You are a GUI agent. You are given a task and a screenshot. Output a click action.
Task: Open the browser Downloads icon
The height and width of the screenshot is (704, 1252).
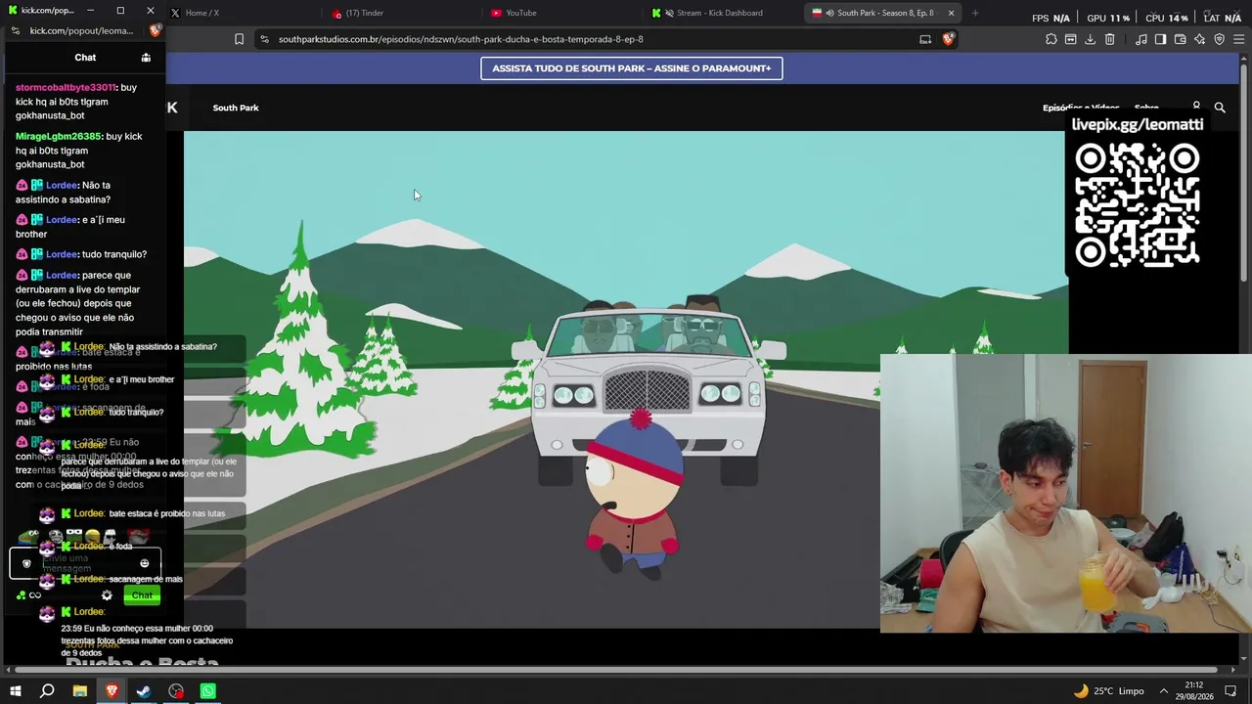tap(1090, 39)
